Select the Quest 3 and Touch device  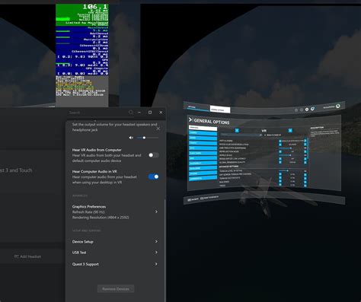[x=16, y=170]
